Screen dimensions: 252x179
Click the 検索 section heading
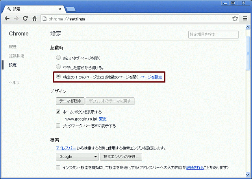click(x=55, y=140)
